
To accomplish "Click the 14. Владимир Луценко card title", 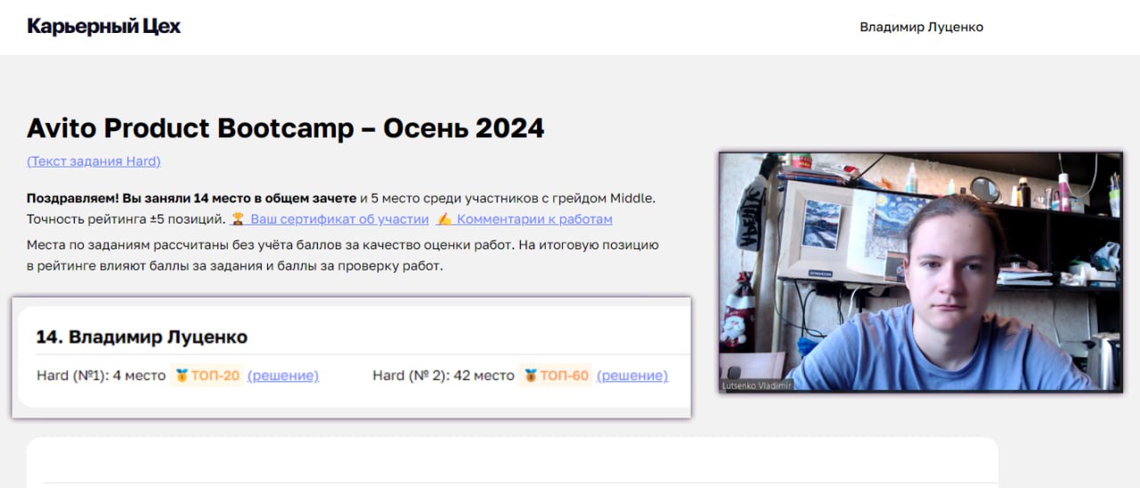I will pos(142,337).
